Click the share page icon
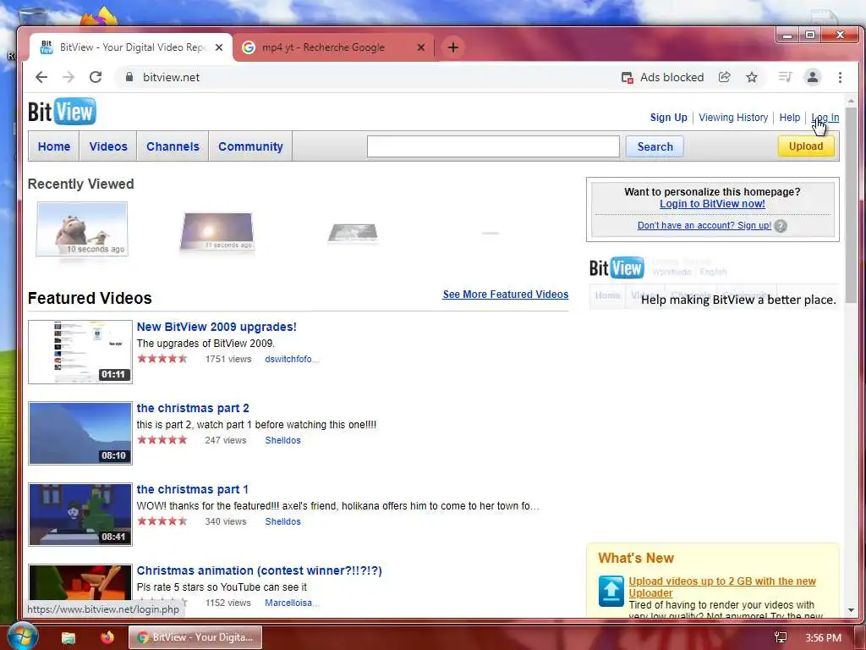The image size is (866, 650). [x=724, y=77]
